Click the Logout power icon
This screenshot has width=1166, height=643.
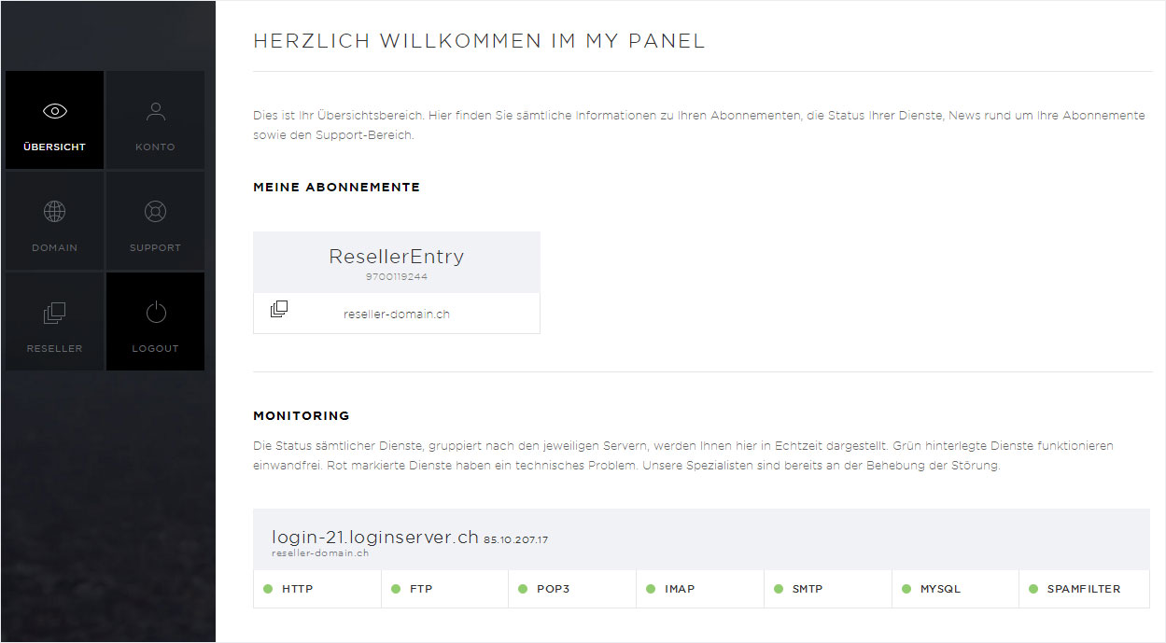[155, 313]
